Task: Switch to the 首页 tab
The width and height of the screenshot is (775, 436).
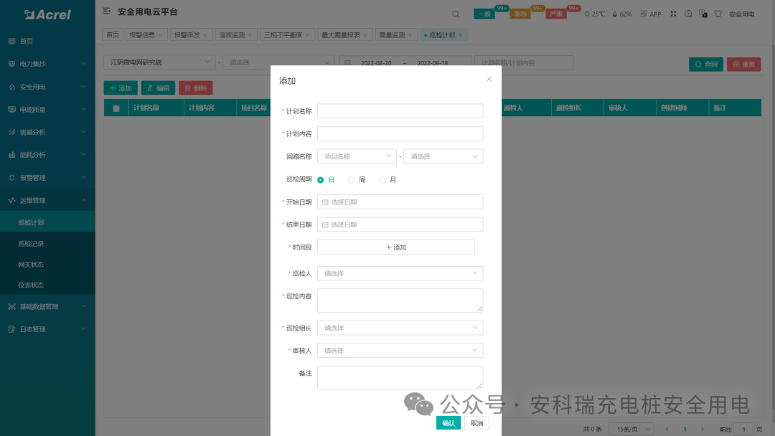Action: pos(113,35)
